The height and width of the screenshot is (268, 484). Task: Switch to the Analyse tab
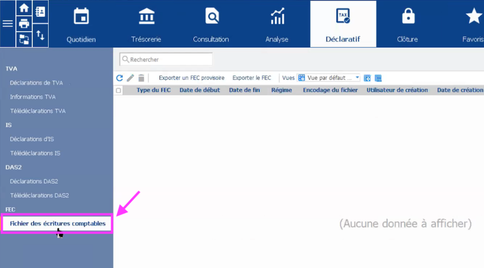point(277,24)
